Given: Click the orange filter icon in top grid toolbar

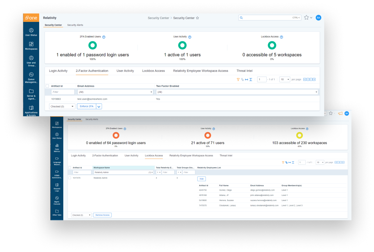Looking at the screenshot, I should [238, 79].
